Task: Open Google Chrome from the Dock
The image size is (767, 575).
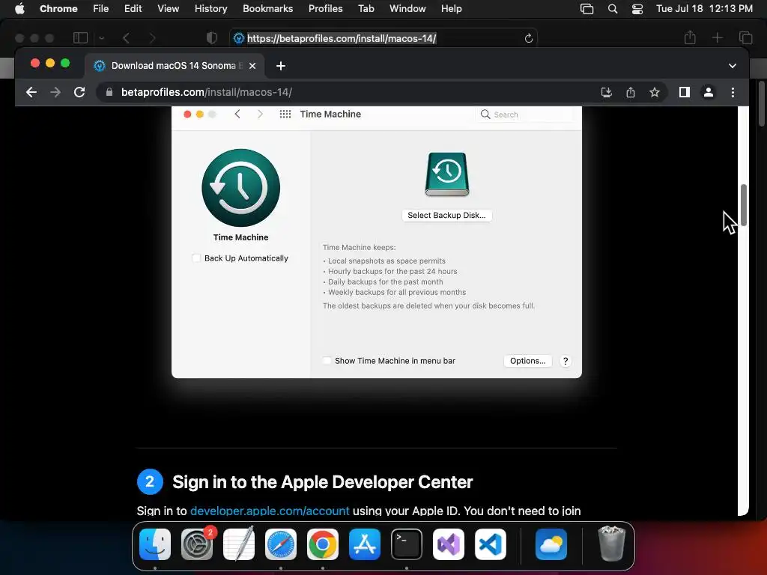Action: 322,544
